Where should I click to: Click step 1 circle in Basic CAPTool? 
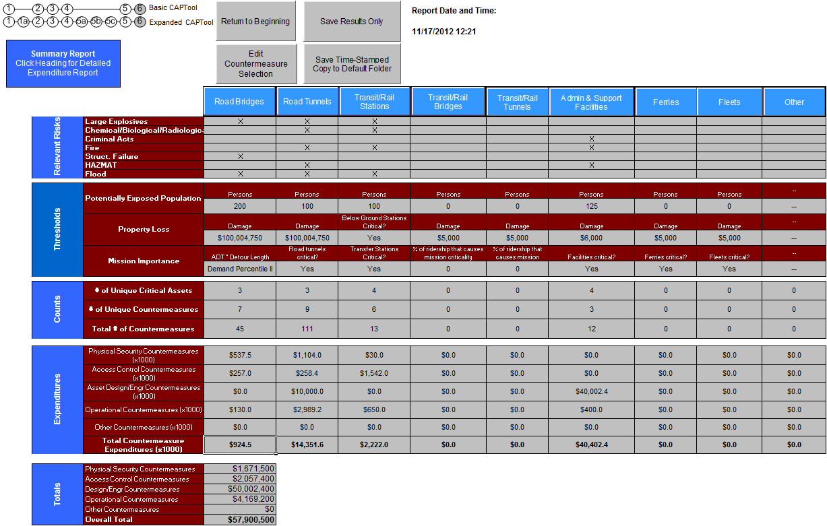(x=9, y=9)
